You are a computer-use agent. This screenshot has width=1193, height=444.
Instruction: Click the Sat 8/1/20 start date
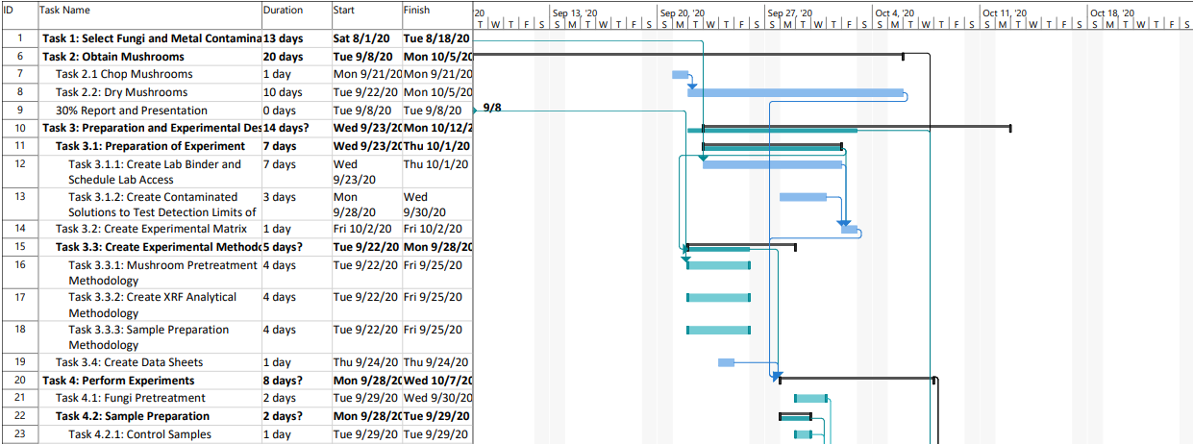pos(365,38)
